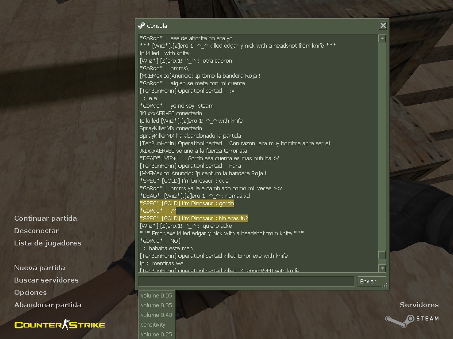Close the Consola window
This screenshot has height=339, width=453.
click(x=383, y=26)
